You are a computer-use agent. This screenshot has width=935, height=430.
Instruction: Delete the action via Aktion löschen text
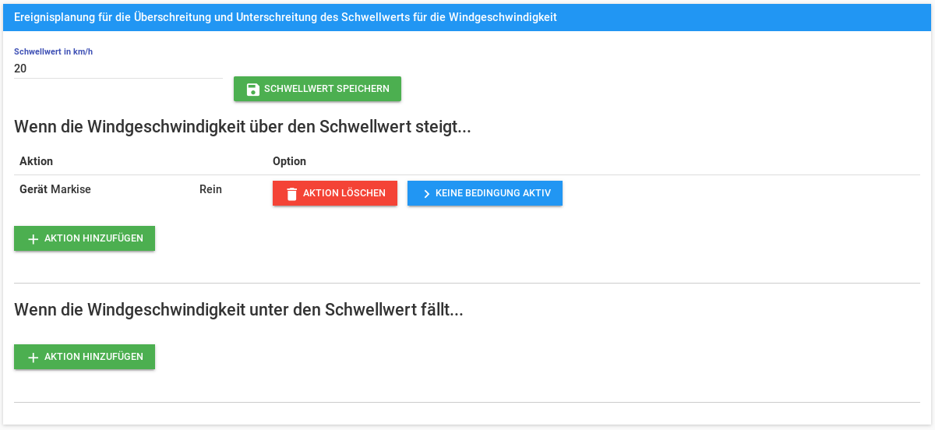344,193
